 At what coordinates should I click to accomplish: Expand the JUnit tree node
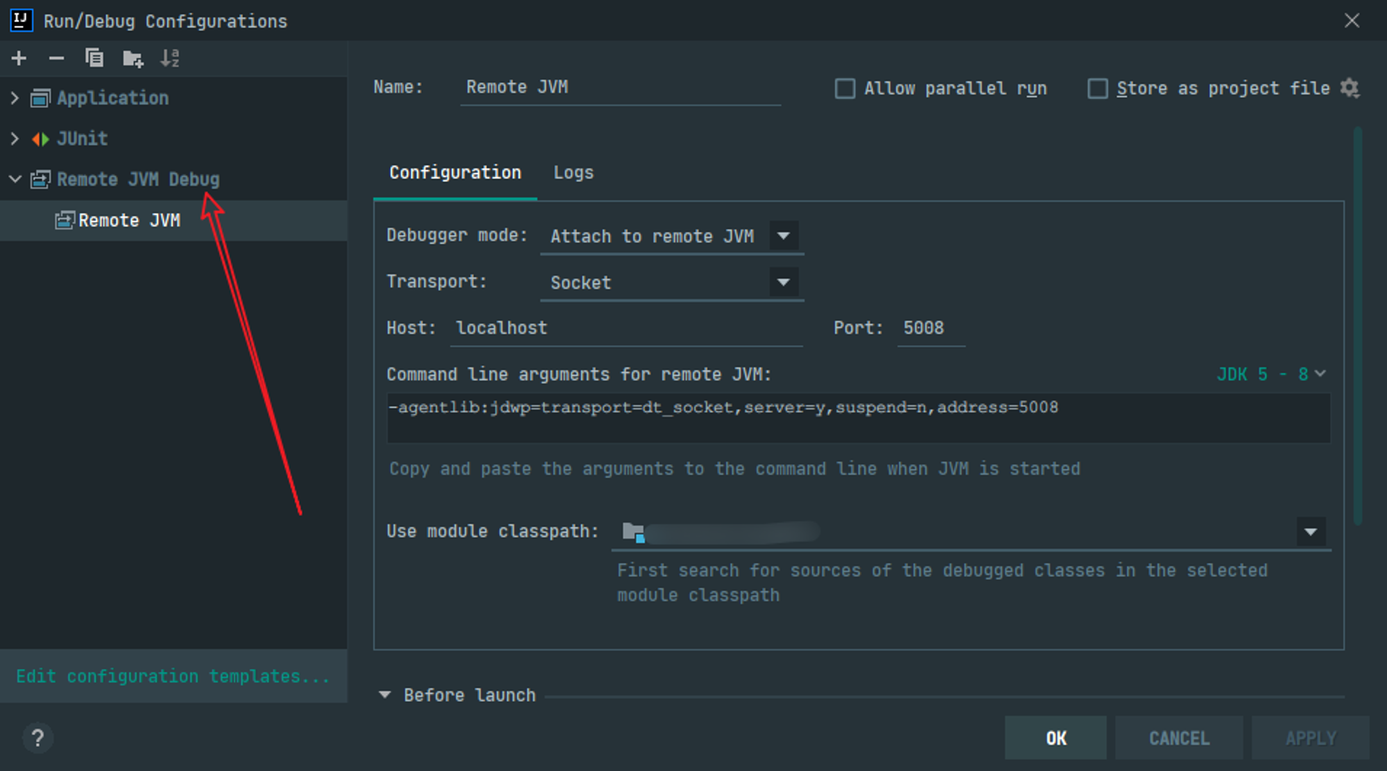coord(15,139)
